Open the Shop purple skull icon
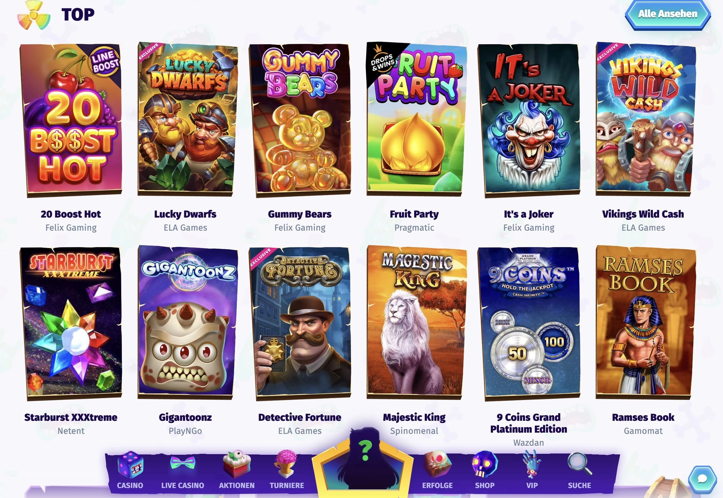 (x=485, y=464)
